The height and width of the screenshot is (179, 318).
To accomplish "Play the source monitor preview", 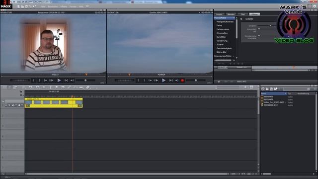I will tap(163, 81).
